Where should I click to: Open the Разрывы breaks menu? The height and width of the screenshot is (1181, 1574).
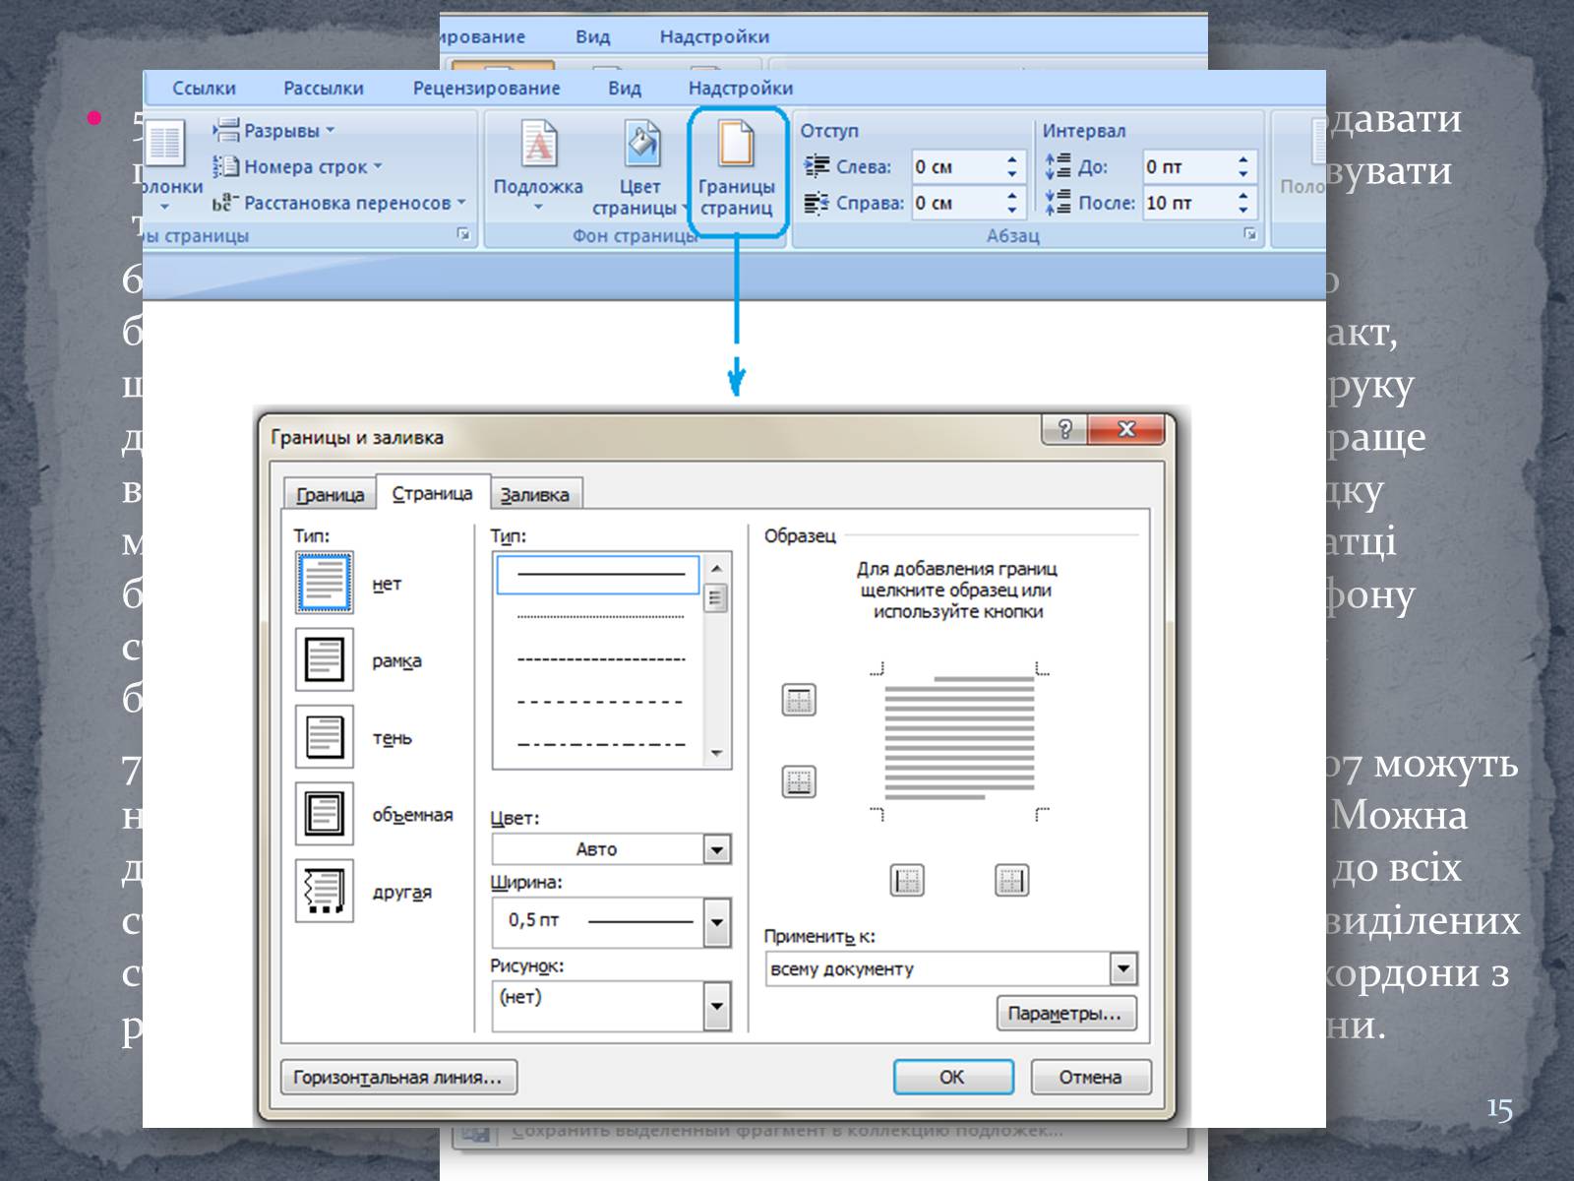(274, 130)
